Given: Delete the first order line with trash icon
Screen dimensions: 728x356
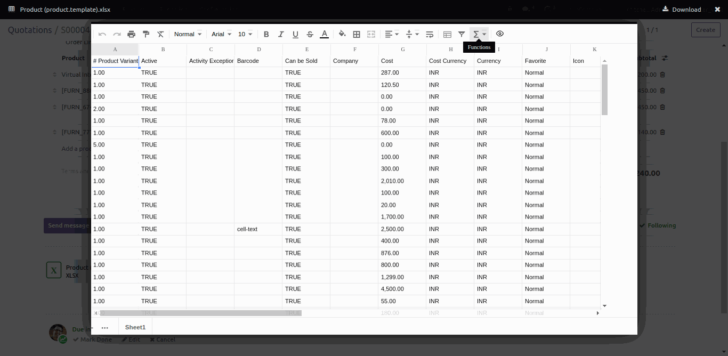Looking at the screenshot, I should click(x=662, y=75).
